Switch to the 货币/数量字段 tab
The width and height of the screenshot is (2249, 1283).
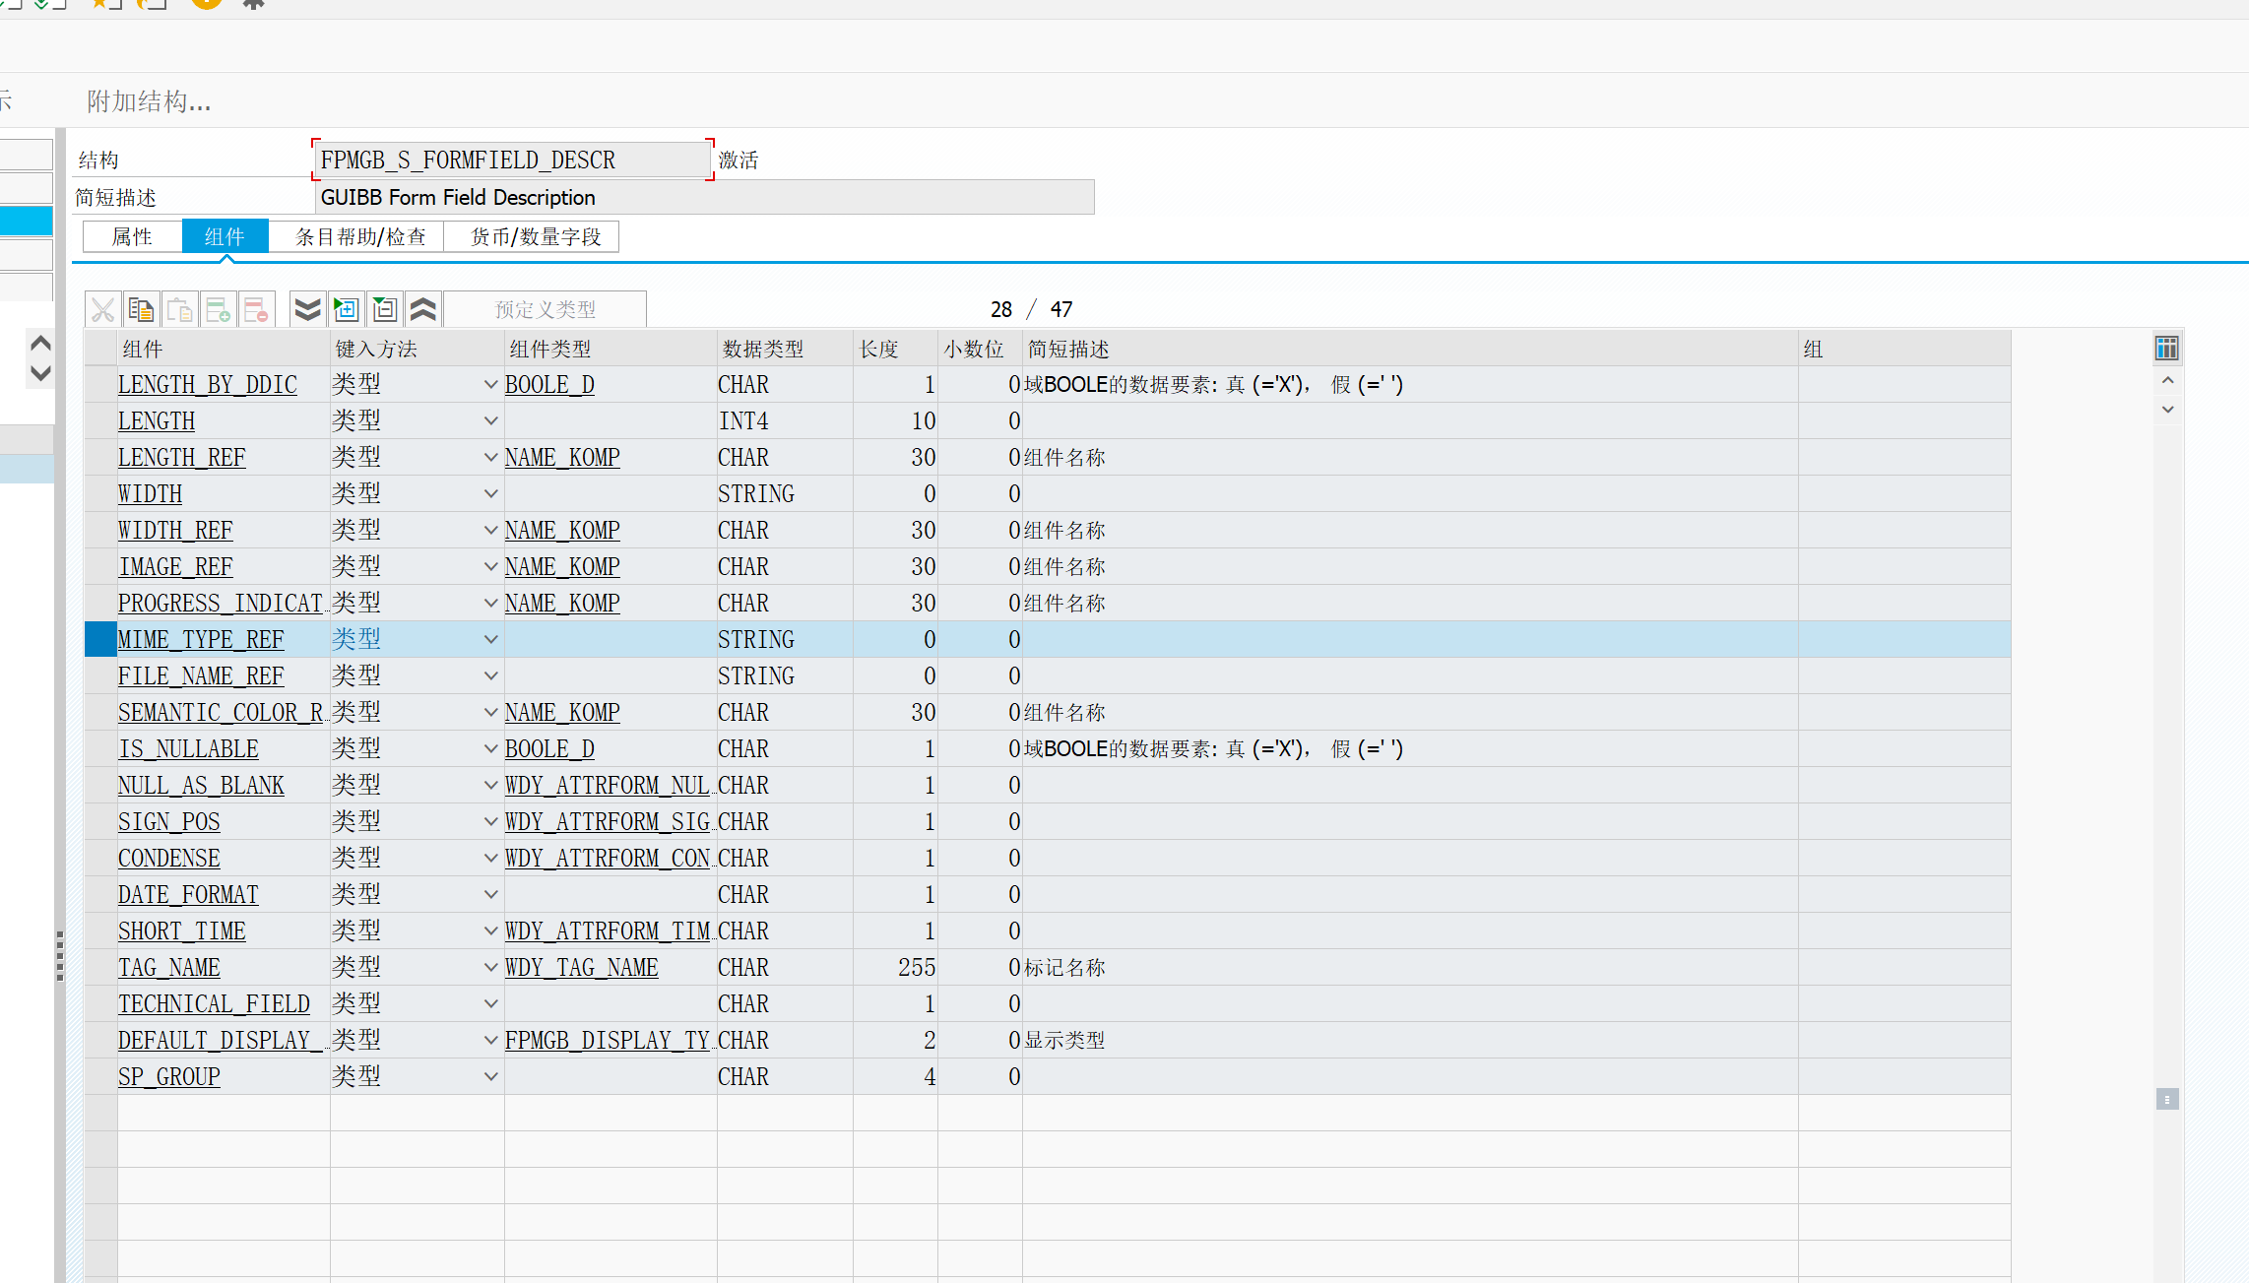tap(535, 237)
